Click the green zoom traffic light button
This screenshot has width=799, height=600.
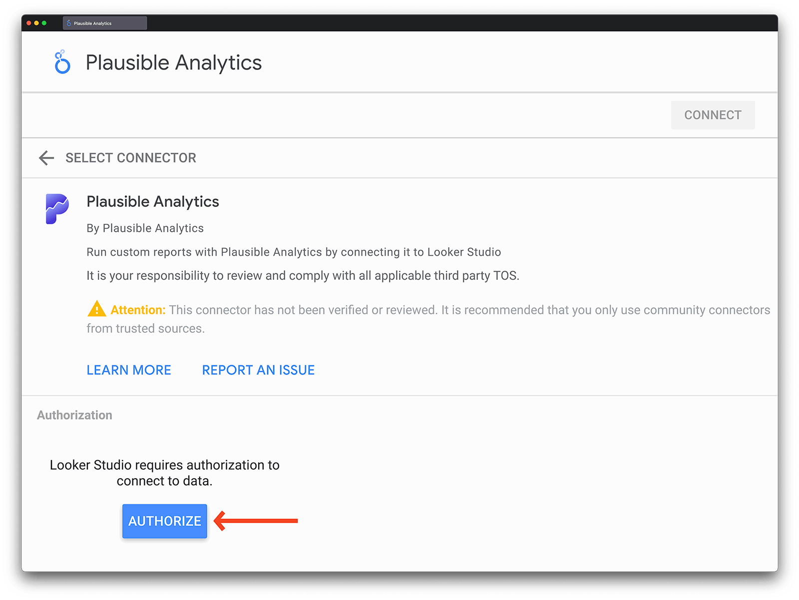[x=45, y=22]
